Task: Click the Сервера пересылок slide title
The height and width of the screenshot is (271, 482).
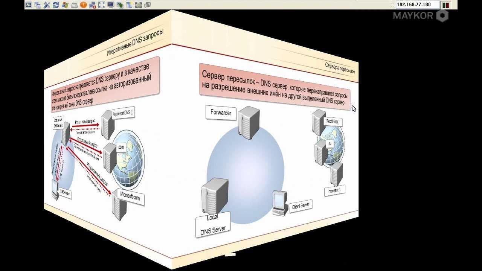Action: click(340, 68)
